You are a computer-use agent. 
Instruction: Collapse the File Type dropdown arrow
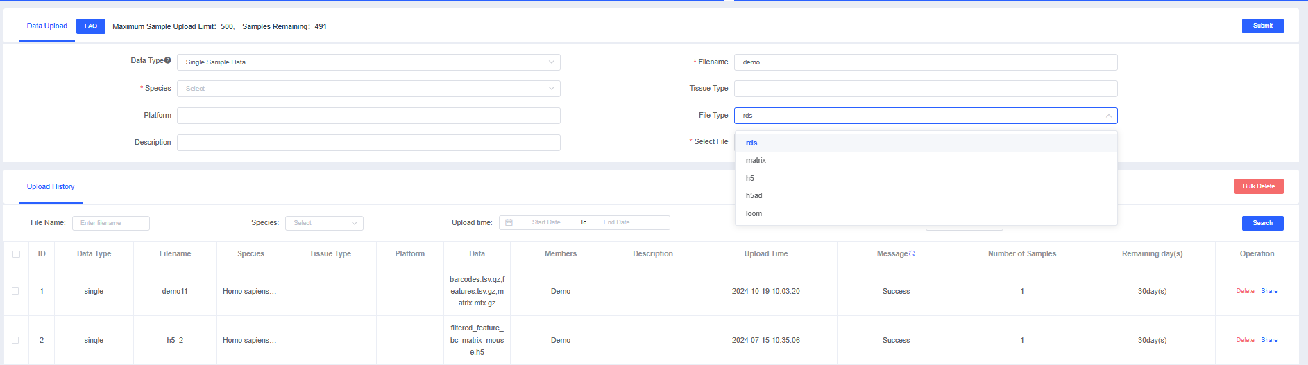1108,116
